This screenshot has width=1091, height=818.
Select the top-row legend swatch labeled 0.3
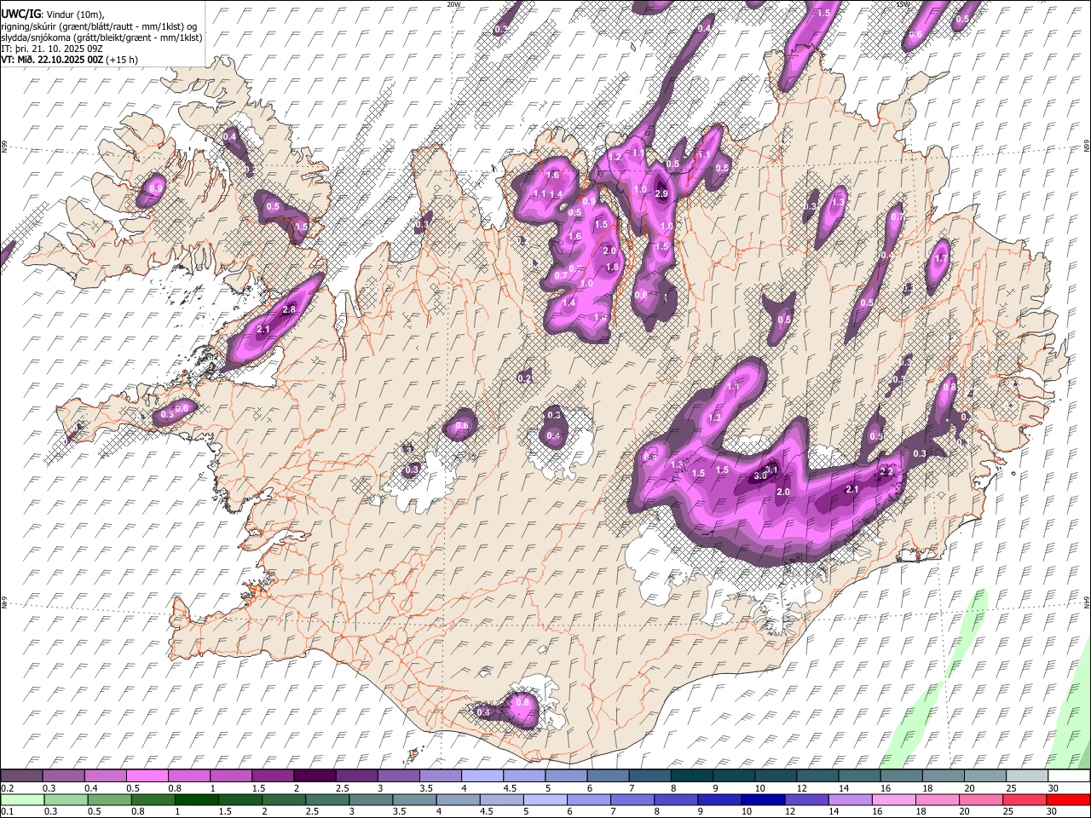tap(63, 776)
